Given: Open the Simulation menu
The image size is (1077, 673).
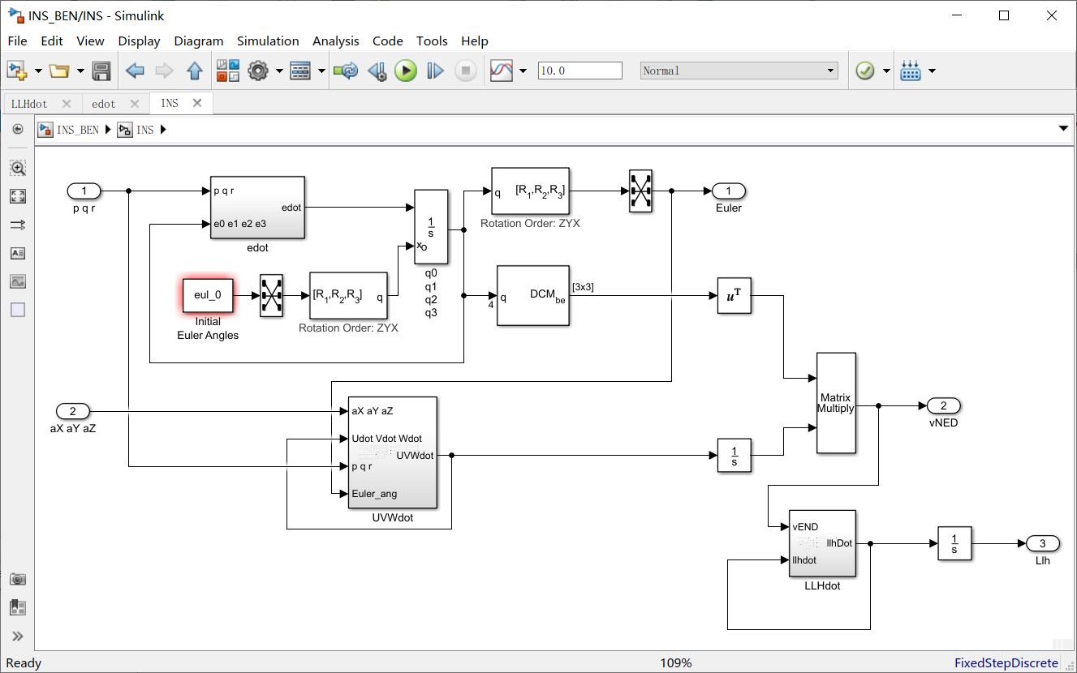Looking at the screenshot, I should pos(268,41).
